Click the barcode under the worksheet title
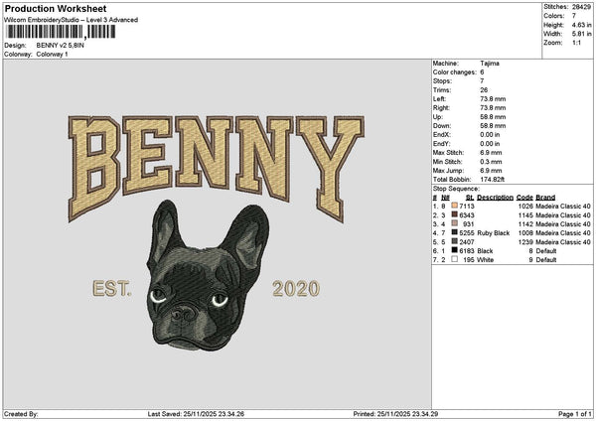Screen dimensions: 596x421 click(x=61, y=32)
